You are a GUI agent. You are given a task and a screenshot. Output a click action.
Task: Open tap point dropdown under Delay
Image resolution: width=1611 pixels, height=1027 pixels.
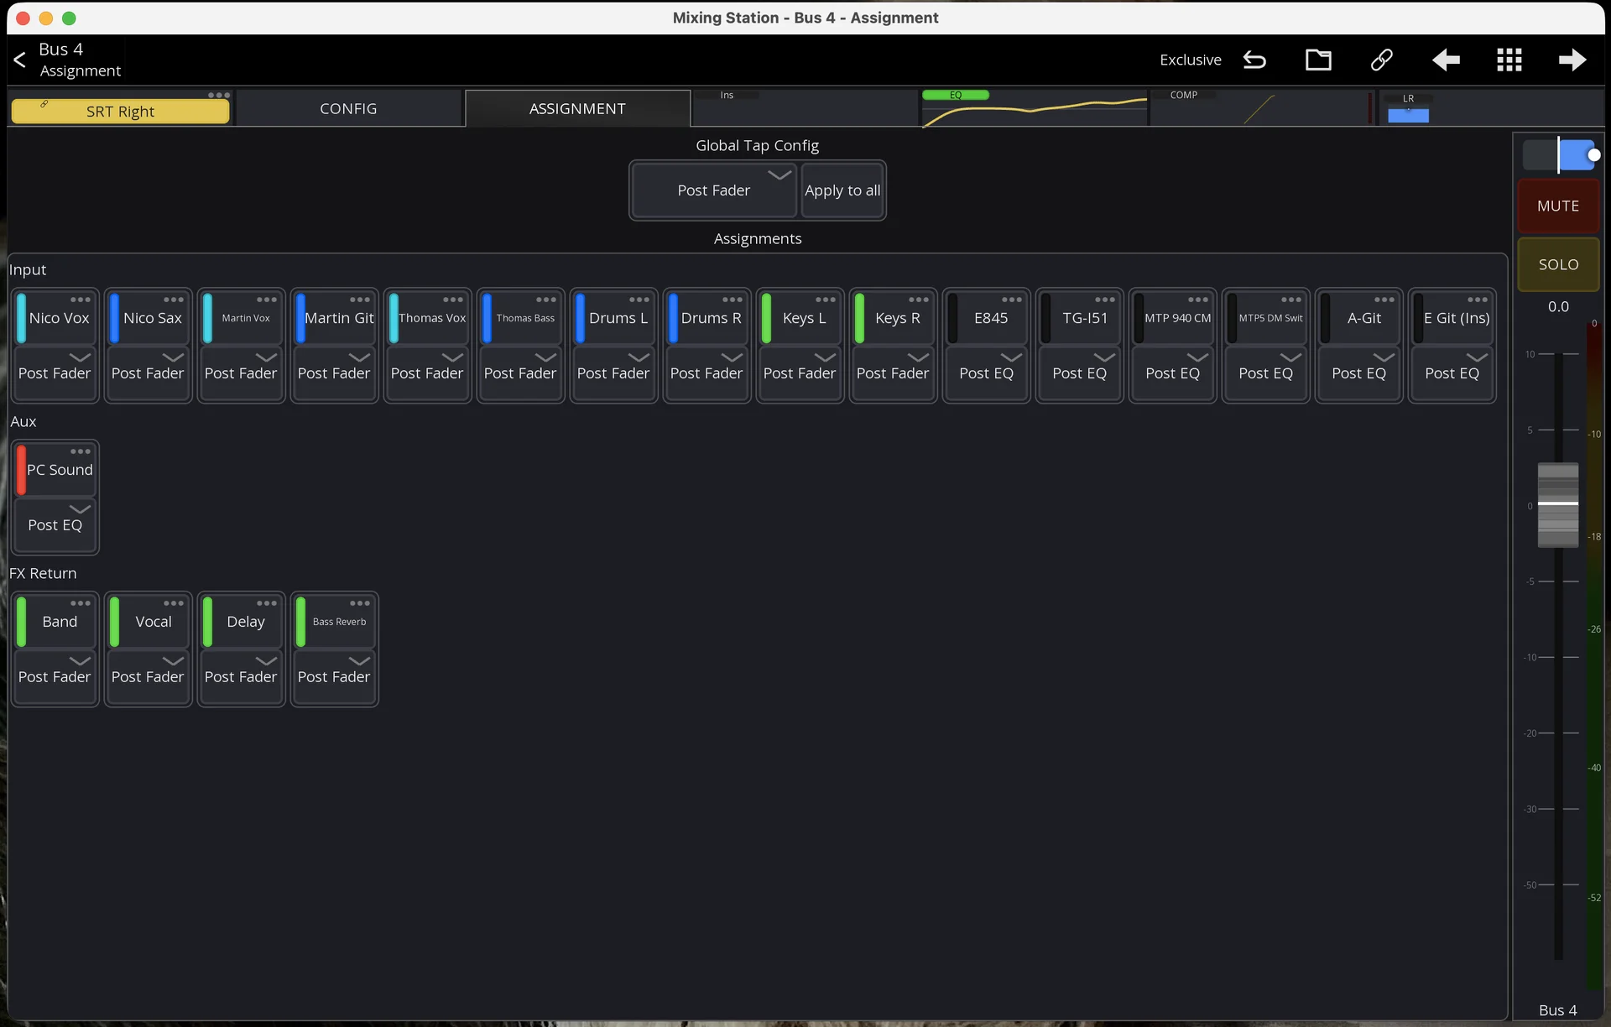coord(242,677)
